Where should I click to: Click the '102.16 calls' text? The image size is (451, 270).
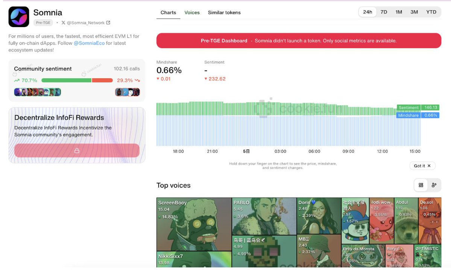127,69
